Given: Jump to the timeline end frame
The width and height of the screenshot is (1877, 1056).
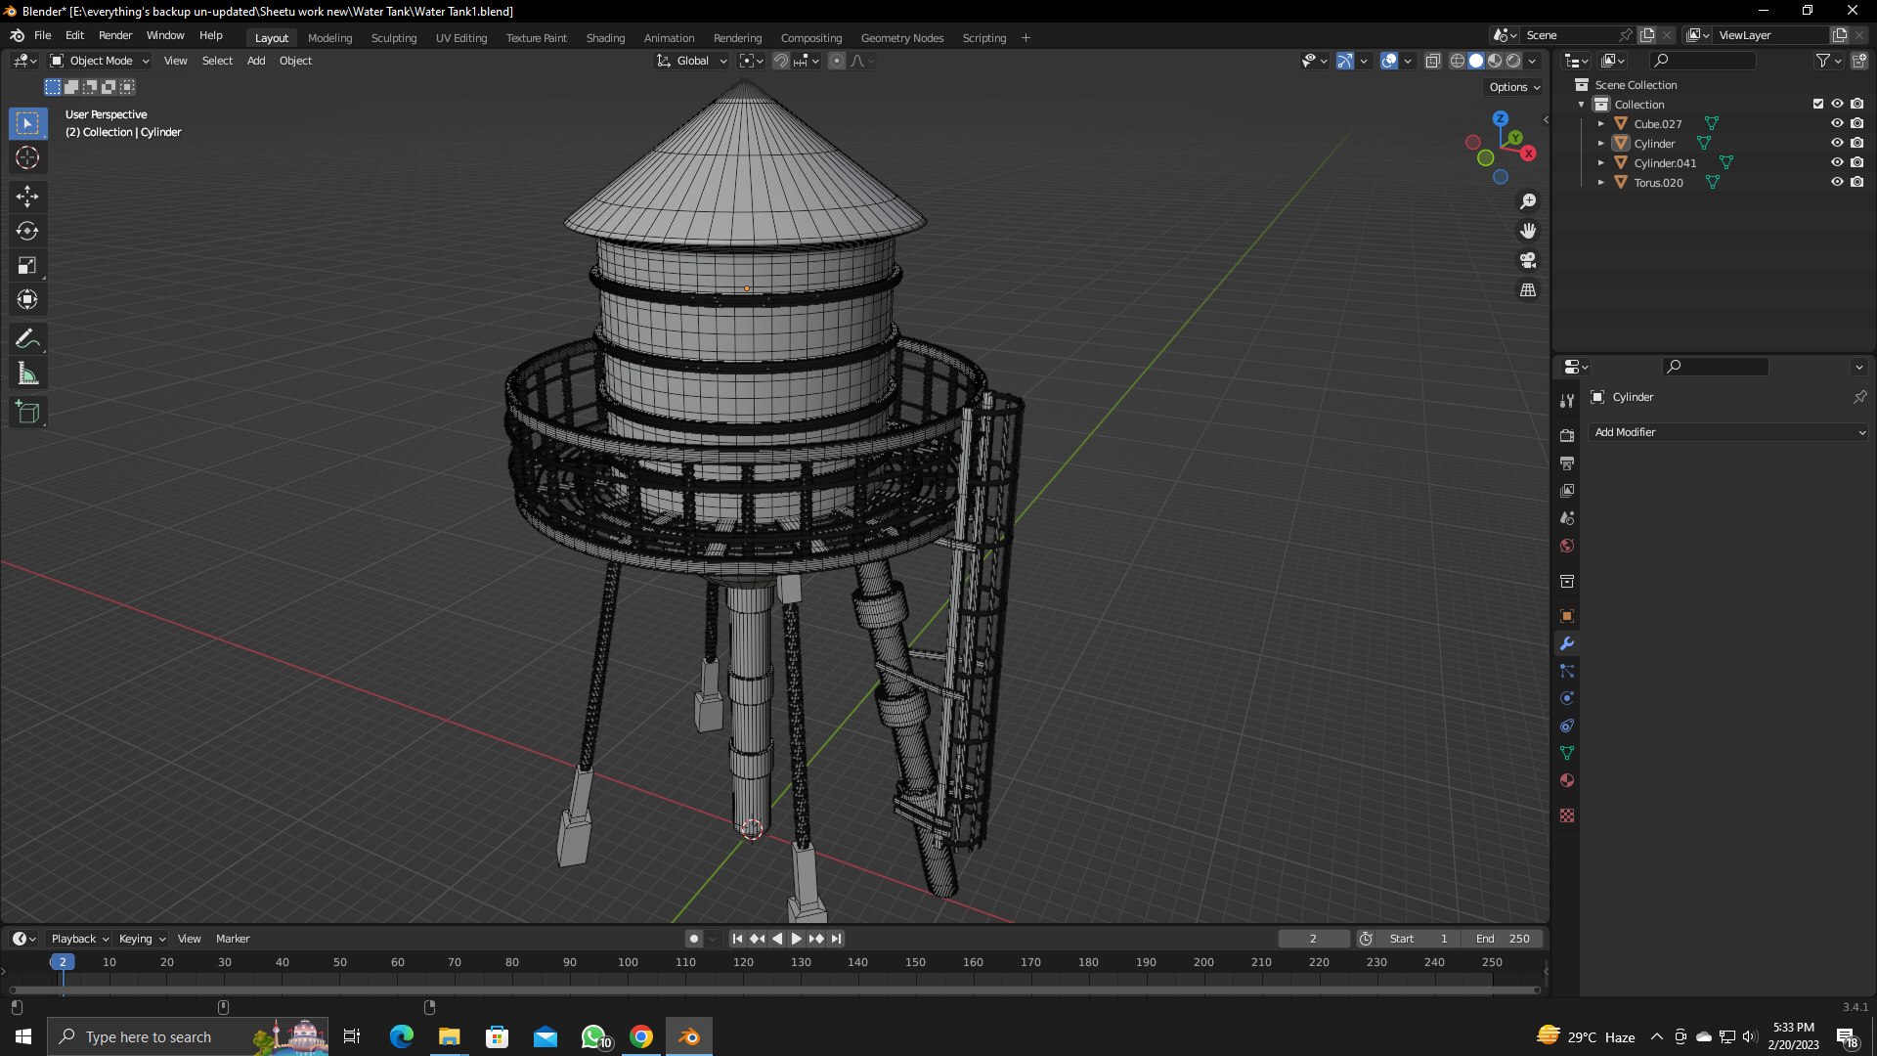Looking at the screenshot, I should coord(836,939).
